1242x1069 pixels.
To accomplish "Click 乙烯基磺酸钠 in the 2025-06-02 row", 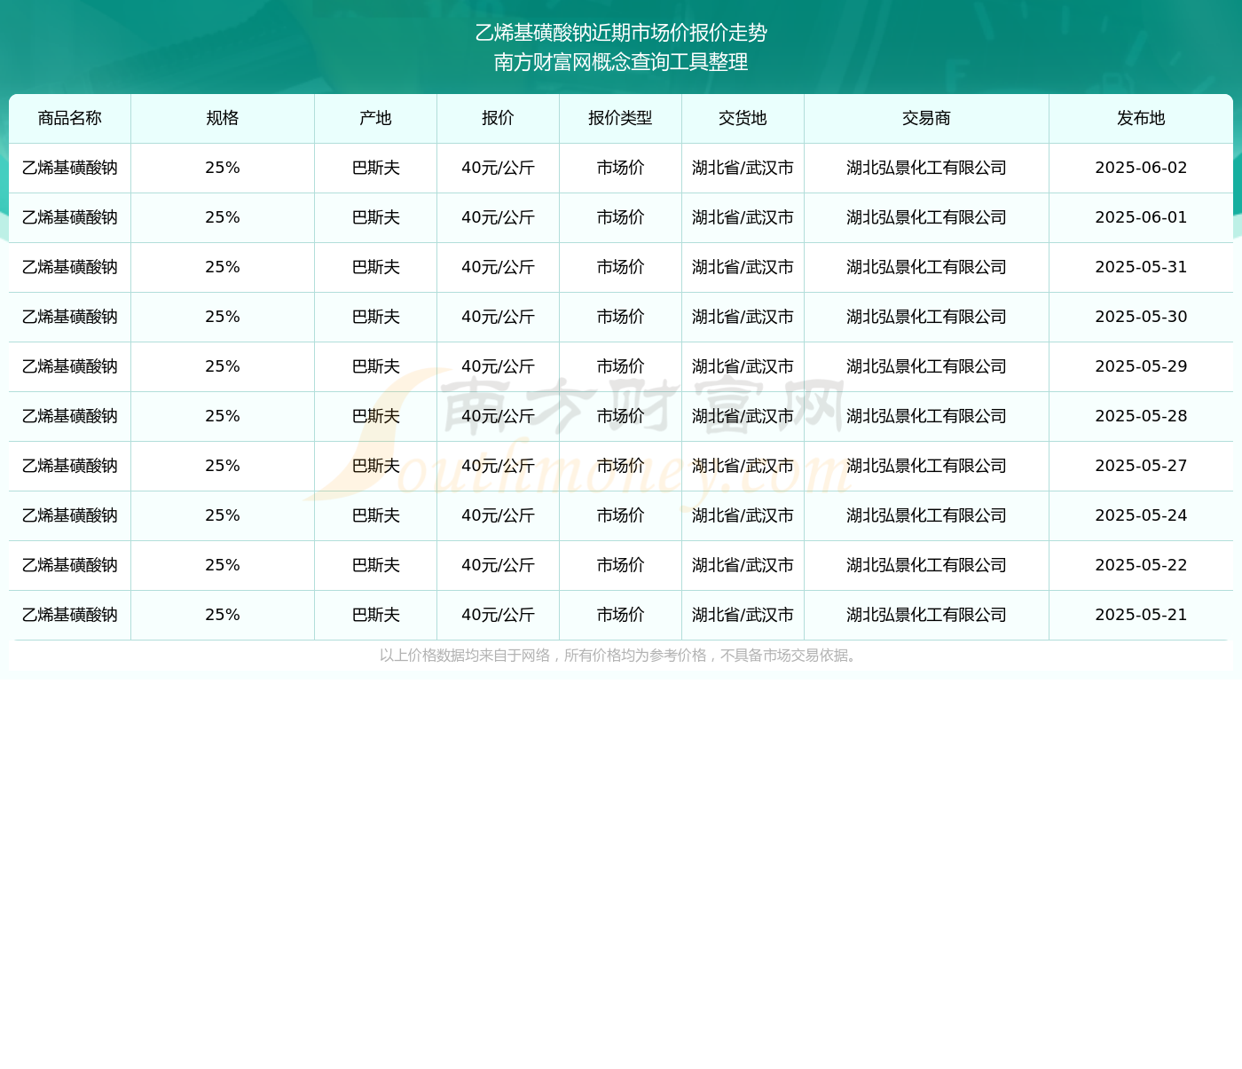I will pyautogui.click(x=70, y=168).
